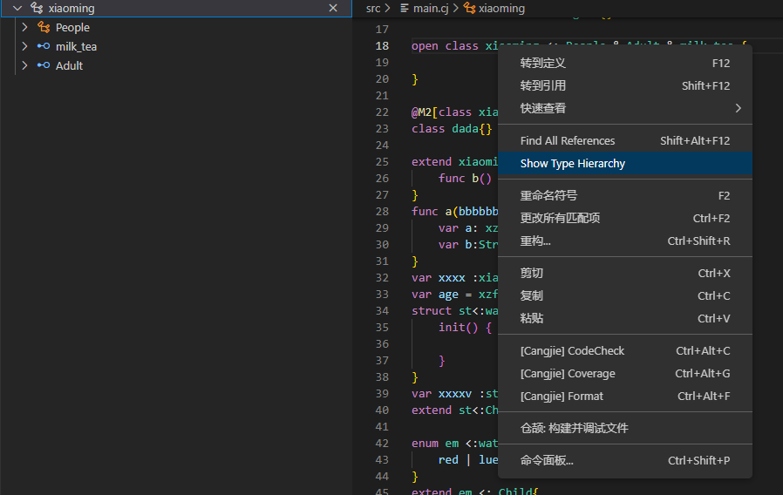Select Show Type Hierarchy menu entry
The image size is (783, 495).
573,163
